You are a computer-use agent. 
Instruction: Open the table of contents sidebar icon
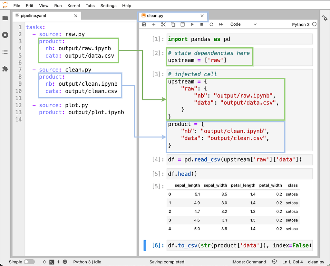point(5,52)
